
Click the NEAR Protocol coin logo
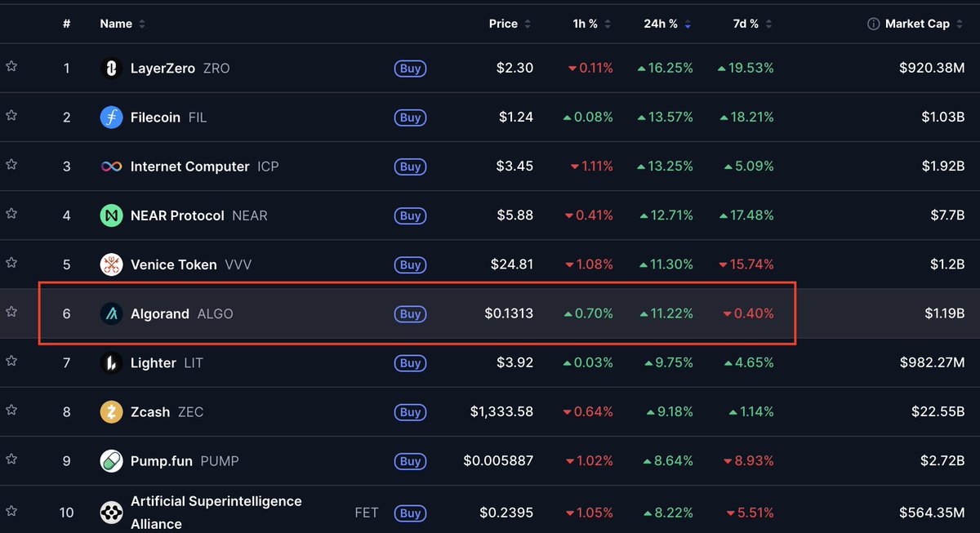tap(111, 215)
